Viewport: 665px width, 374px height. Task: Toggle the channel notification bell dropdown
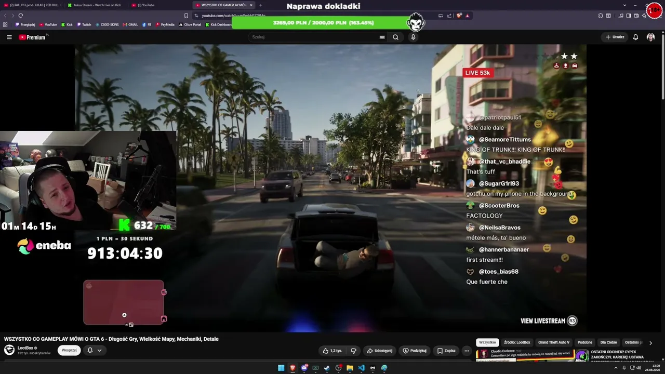point(94,350)
